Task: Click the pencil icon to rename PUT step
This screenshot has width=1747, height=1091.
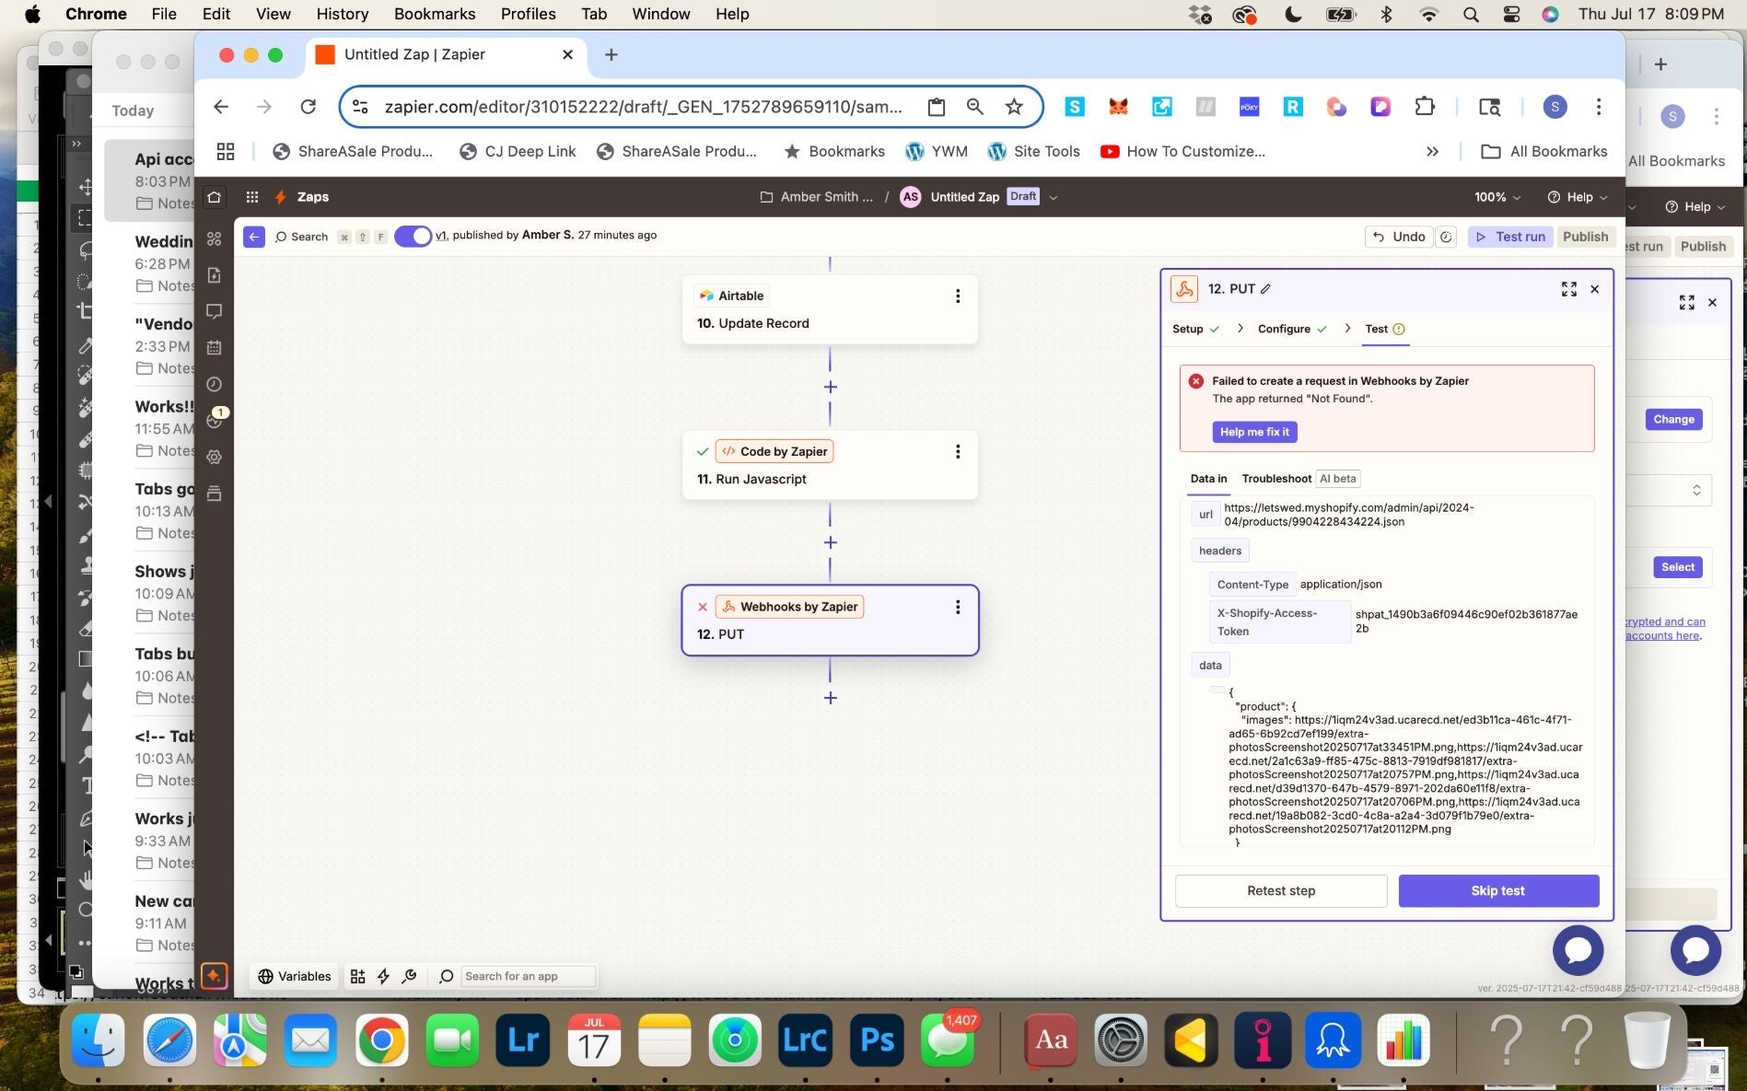Action: tap(1266, 289)
